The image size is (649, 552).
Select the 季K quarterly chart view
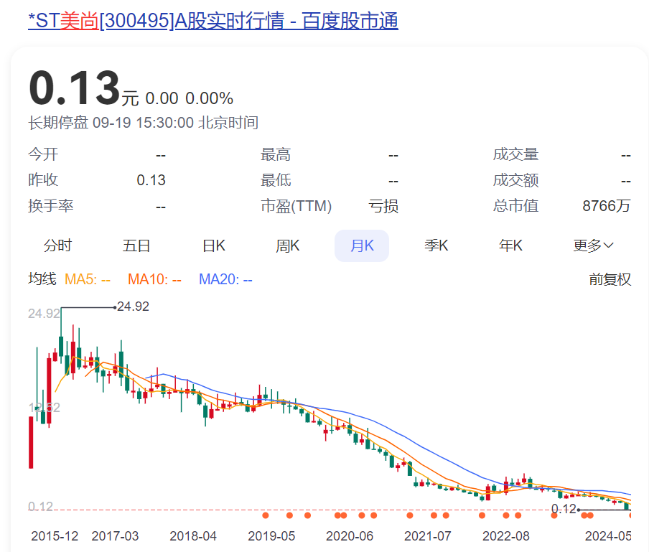pos(436,245)
